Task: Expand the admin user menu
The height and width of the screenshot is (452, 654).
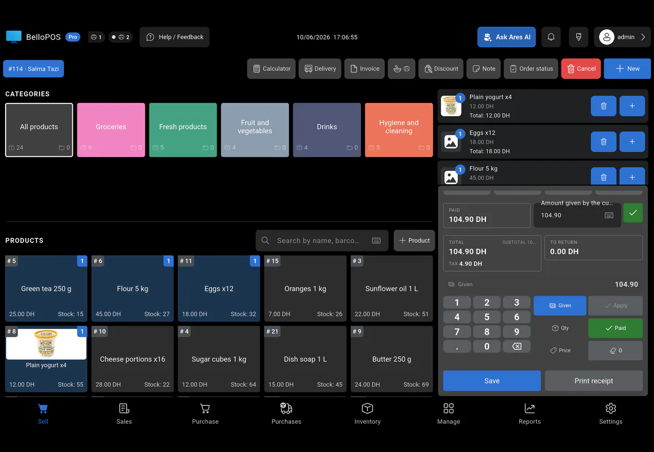Action: [x=622, y=37]
